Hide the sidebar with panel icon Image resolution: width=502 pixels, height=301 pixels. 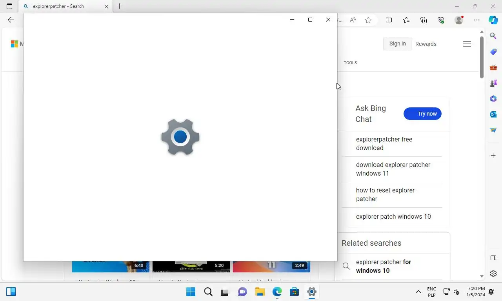(x=493, y=258)
